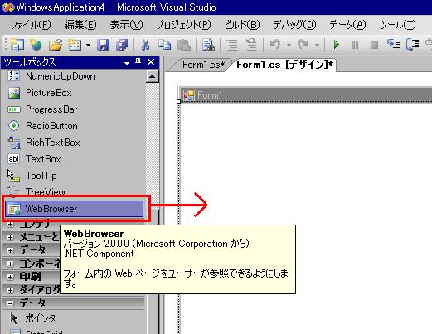Open the Undo history dropdown arrow
Viewport: 432px width, 334px height.
[x=289, y=45]
